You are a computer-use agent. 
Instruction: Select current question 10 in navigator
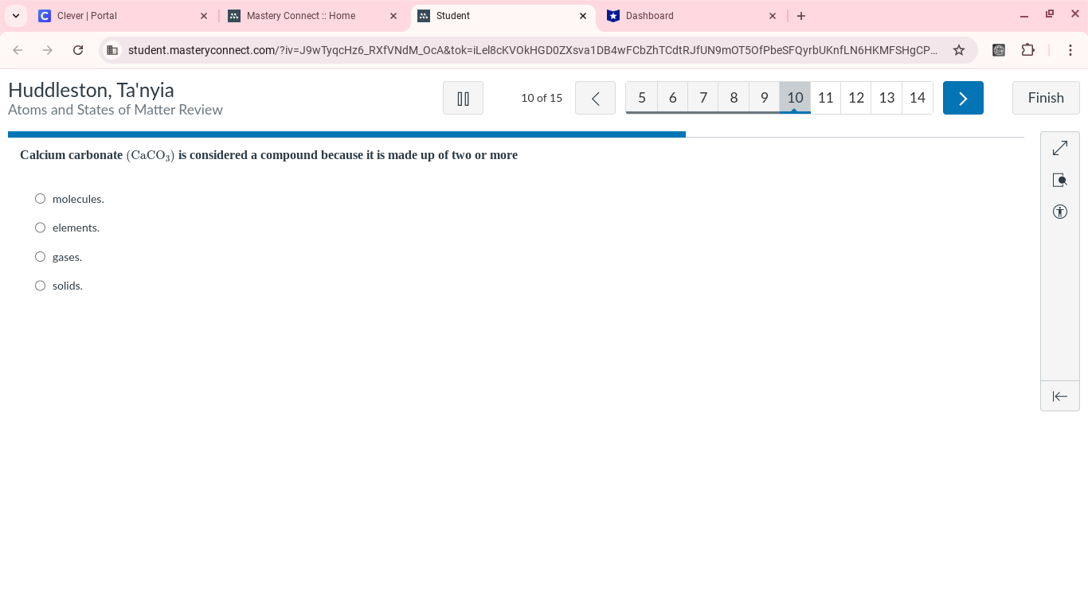[795, 98]
